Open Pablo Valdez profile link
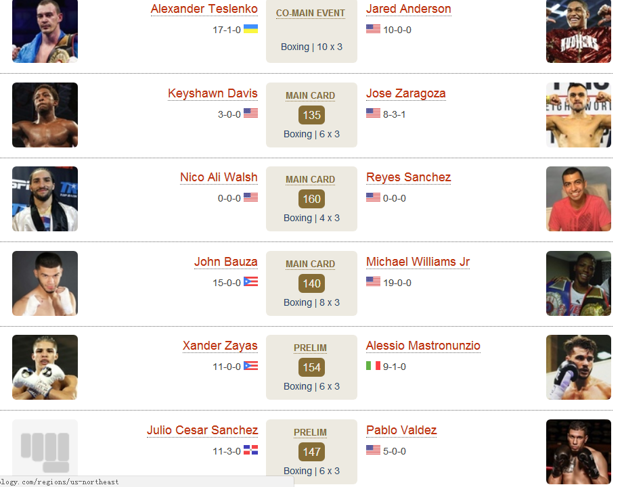The height and width of the screenshot is (487, 622). (x=401, y=430)
